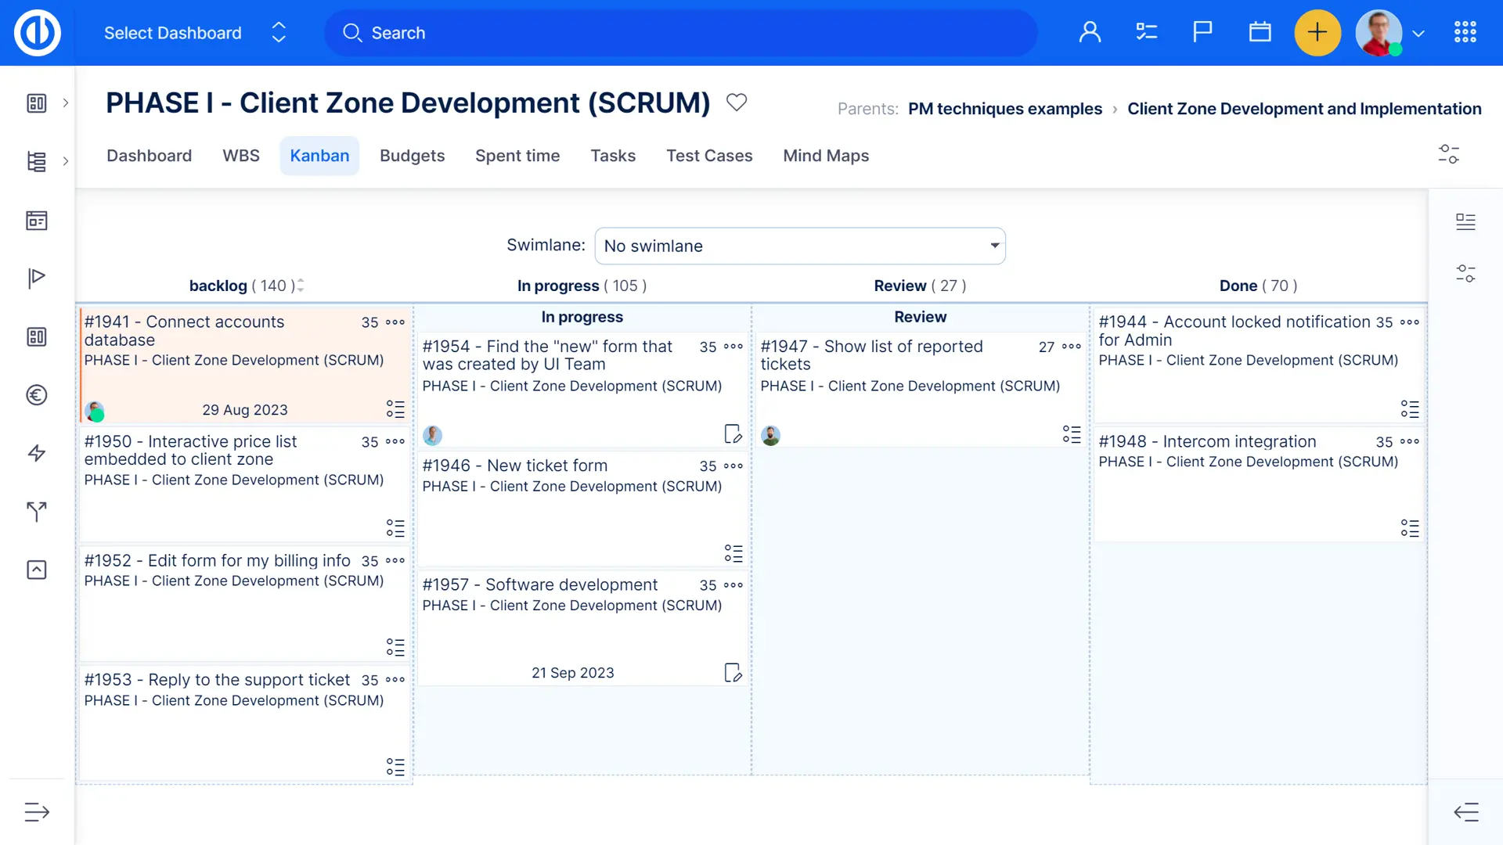Image resolution: width=1503 pixels, height=845 pixels.
Task: Toggle favorite heart next to project title
Action: tap(737, 102)
